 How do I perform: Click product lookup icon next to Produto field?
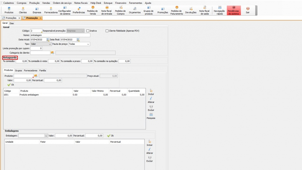coord(36,76)
